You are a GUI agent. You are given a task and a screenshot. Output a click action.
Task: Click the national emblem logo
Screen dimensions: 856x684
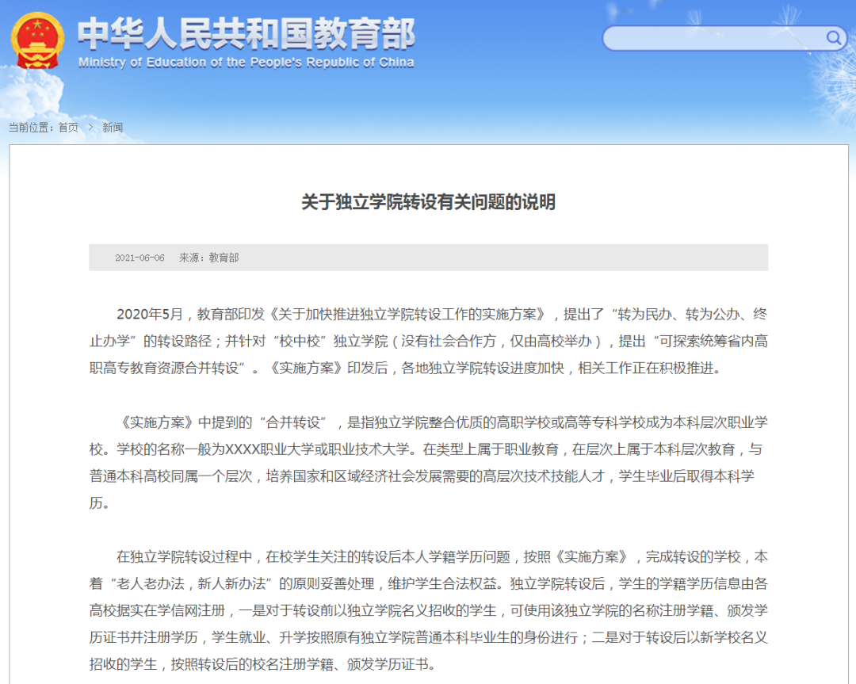(36, 40)
